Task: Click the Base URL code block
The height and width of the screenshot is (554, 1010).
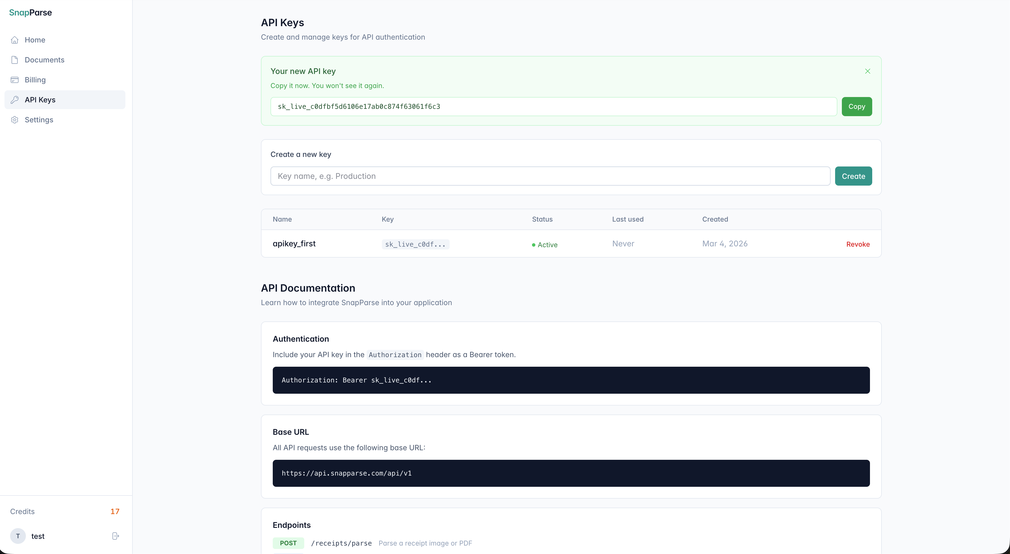Action: 571,473
